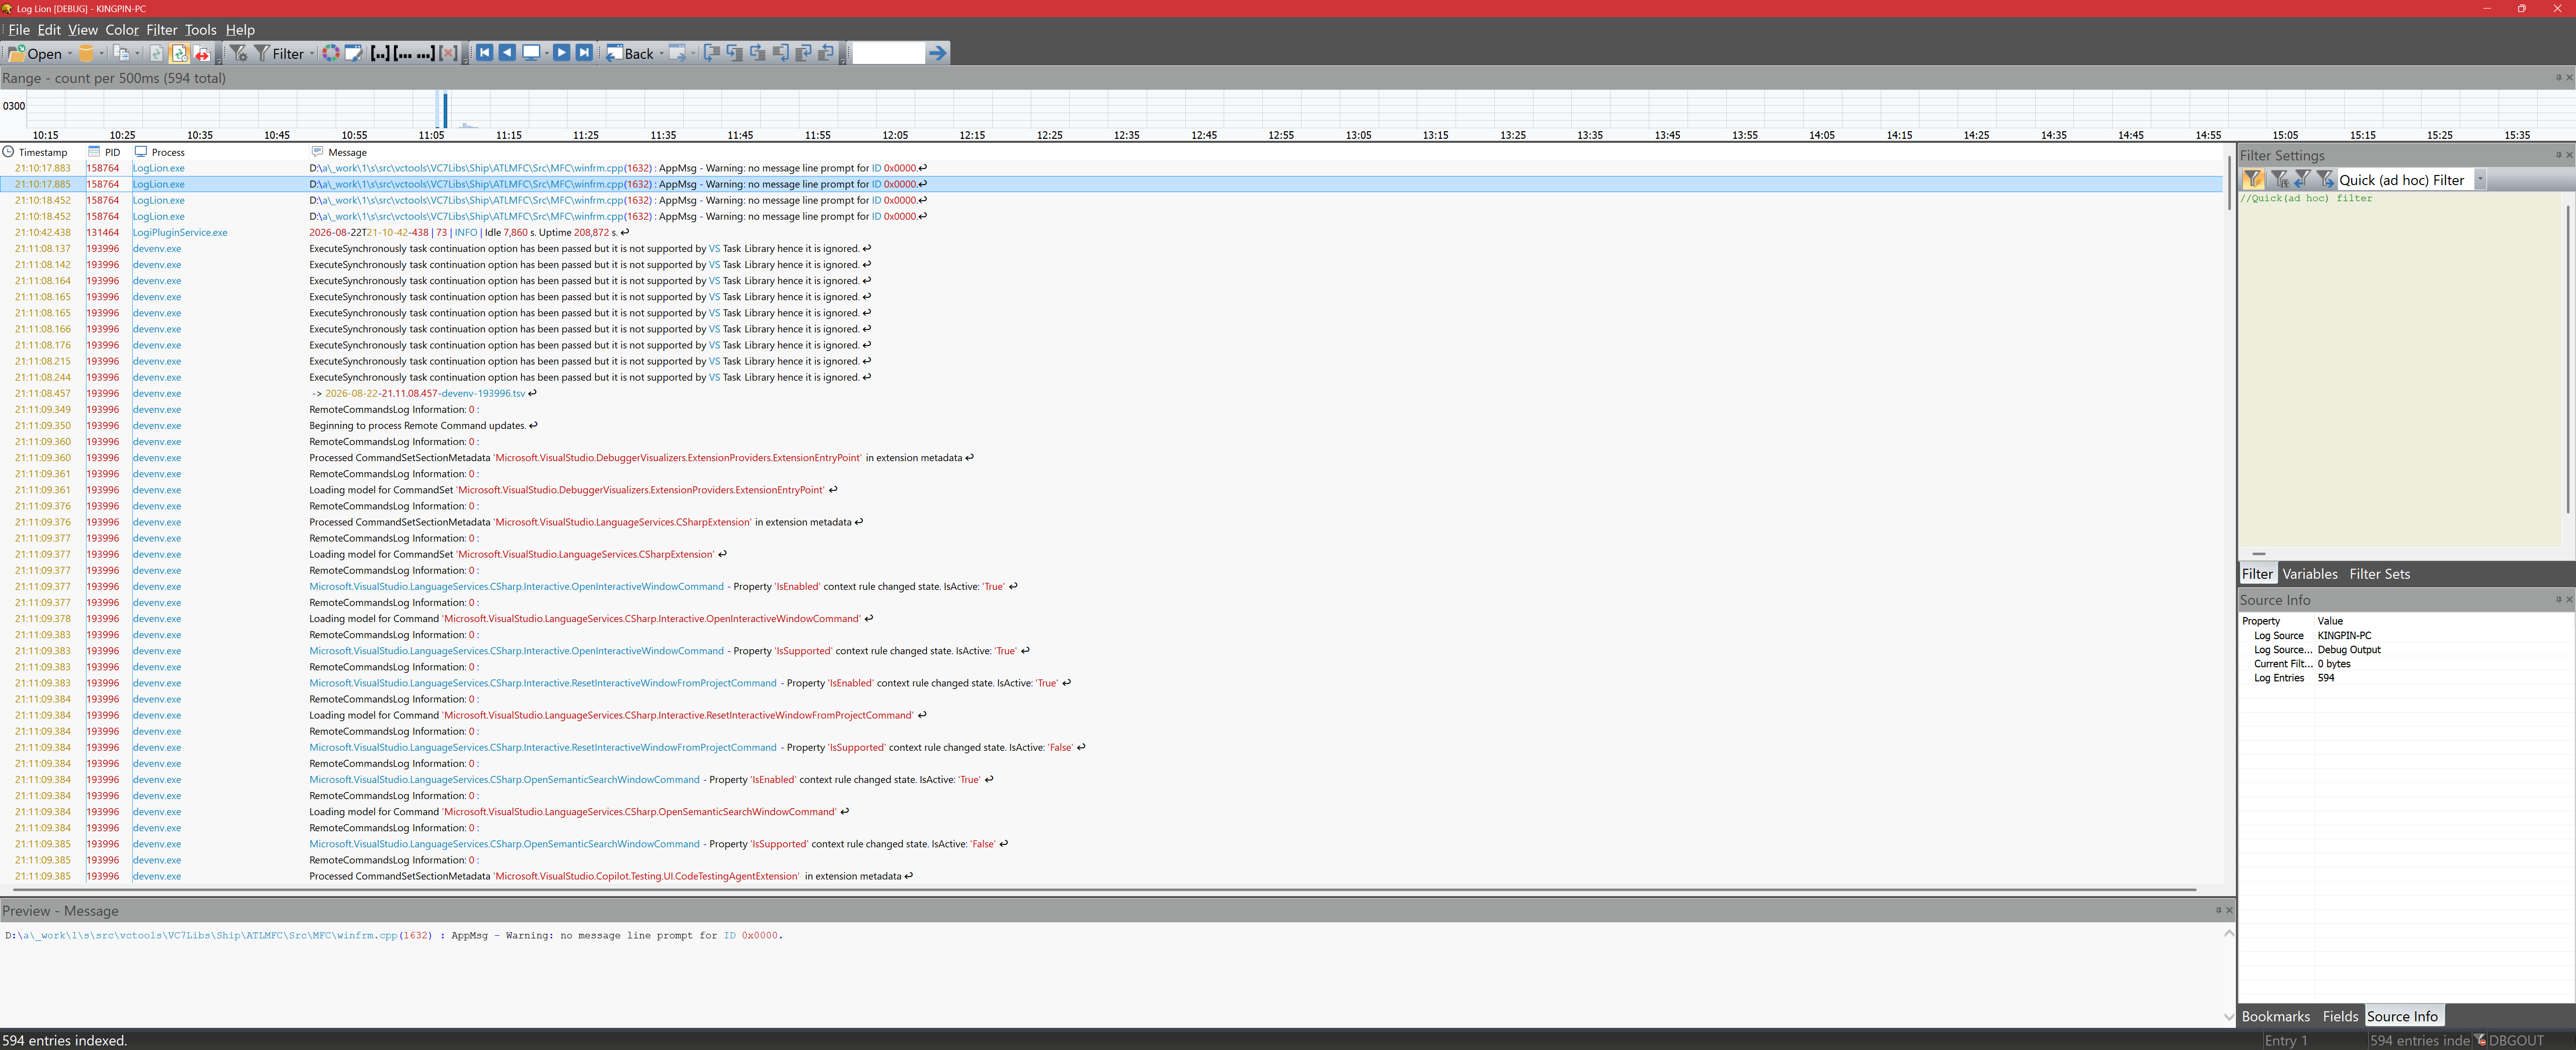This screenshot has height=1050, width=2576.
Task: Click the blue go arrow beside search box
Action: click(x=937, y=53)
